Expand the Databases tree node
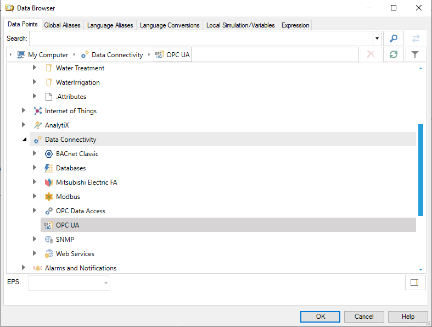 coord(35,168)
